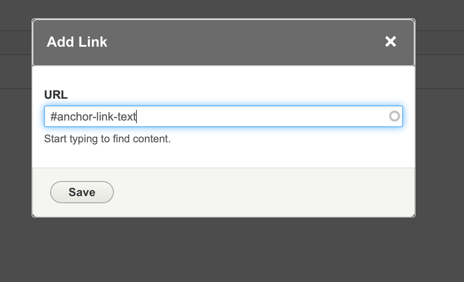Click the "URL" field label

tap(56, 95)
